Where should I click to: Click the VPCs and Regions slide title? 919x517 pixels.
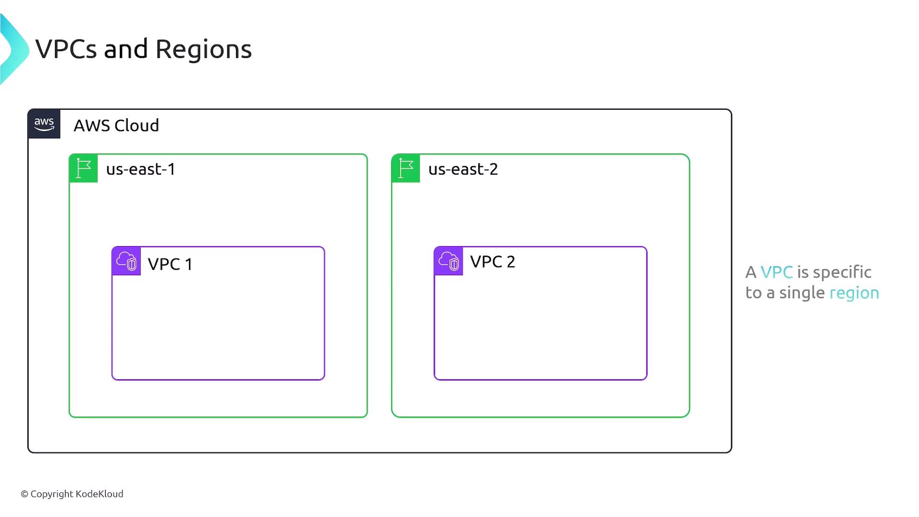coord(144,49)
